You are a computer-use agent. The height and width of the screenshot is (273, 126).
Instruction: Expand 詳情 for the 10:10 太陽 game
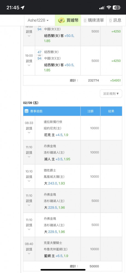tap(29, 177)
